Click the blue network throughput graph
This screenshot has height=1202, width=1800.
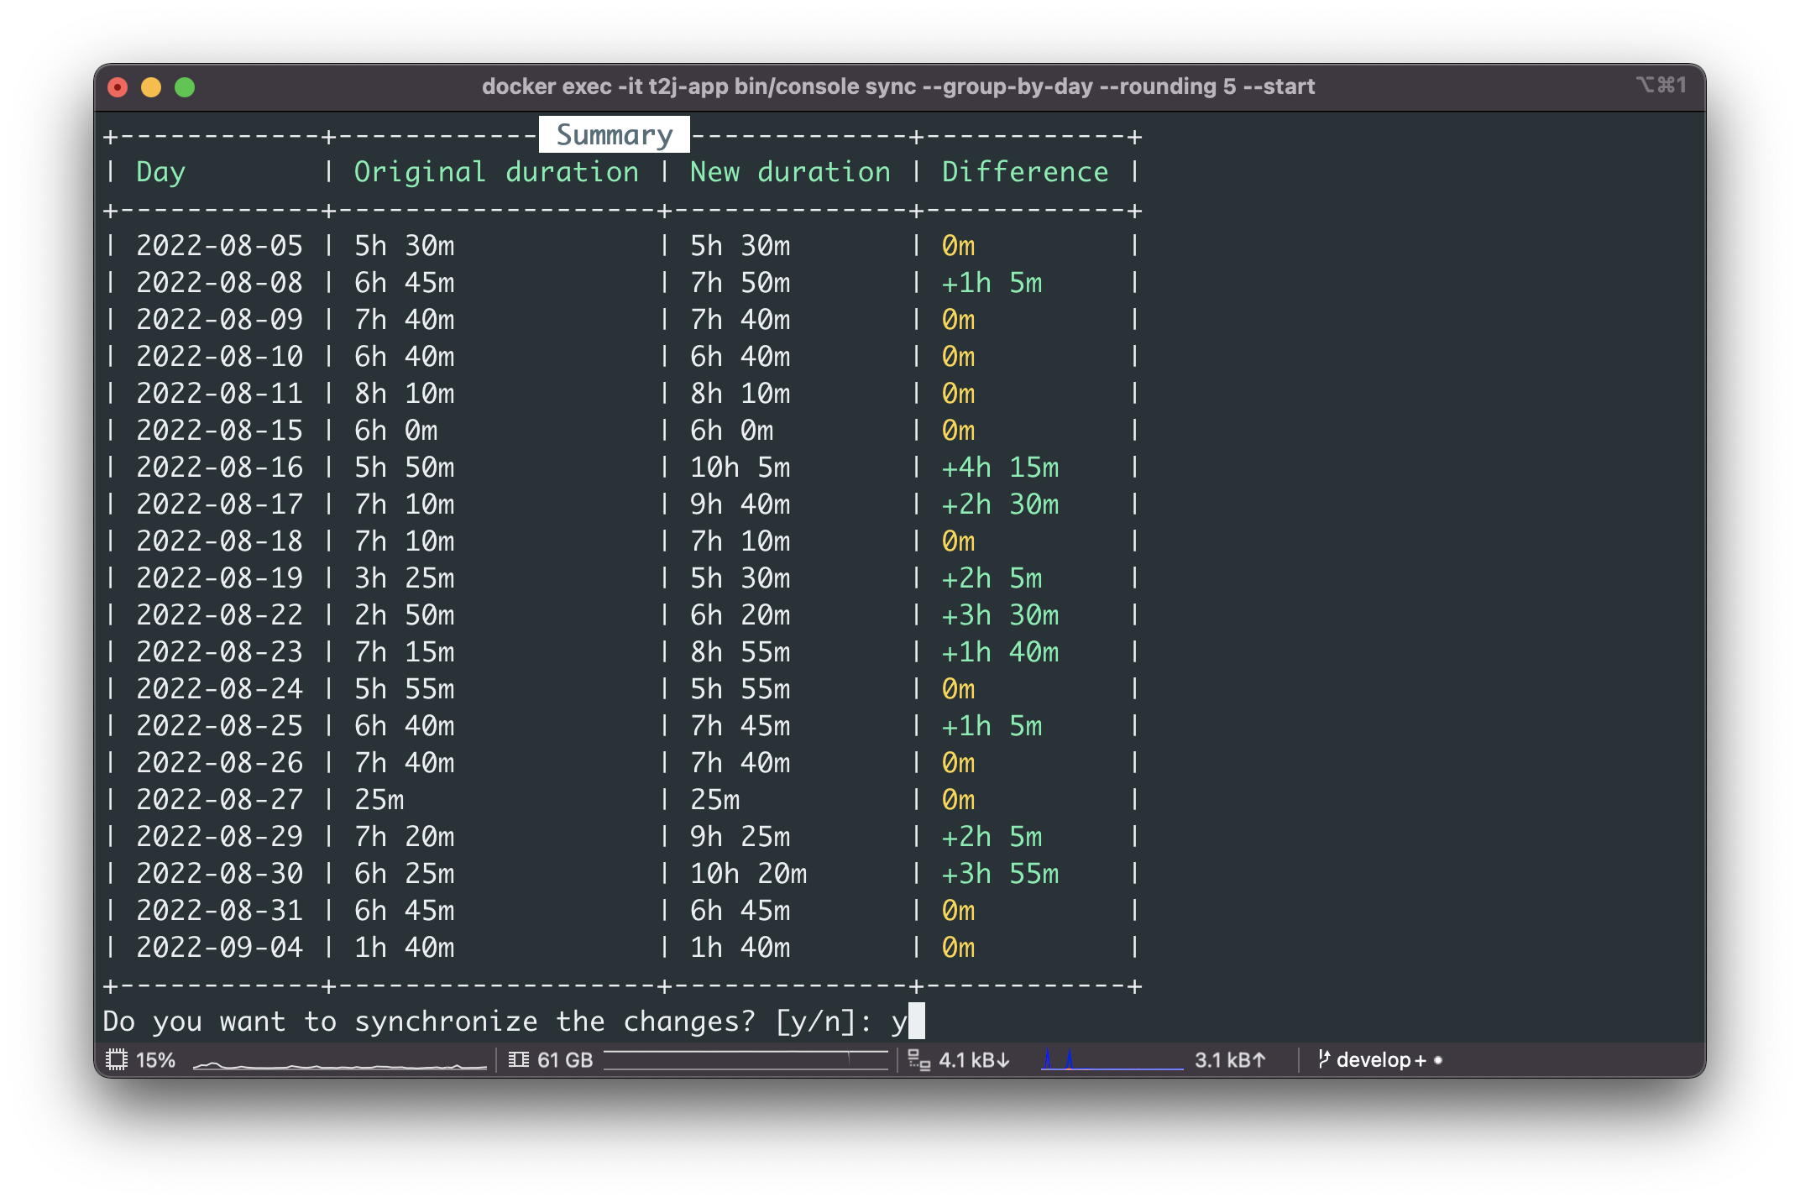click(x=1112, y=1062)
